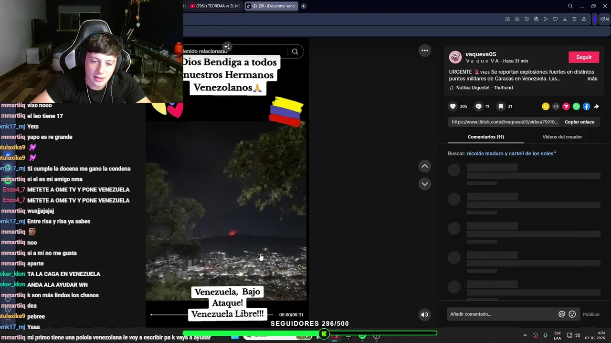Show hidden system tray icons chevron

[525, 336]
